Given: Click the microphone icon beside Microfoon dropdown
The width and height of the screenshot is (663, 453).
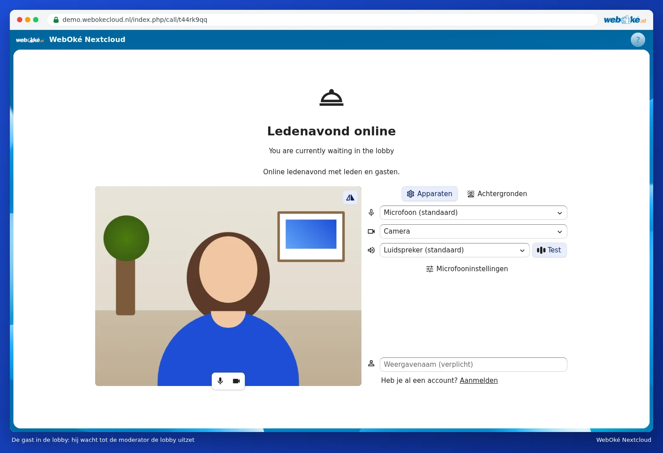Looking at the screenshot, I should (x=371, y=213).
